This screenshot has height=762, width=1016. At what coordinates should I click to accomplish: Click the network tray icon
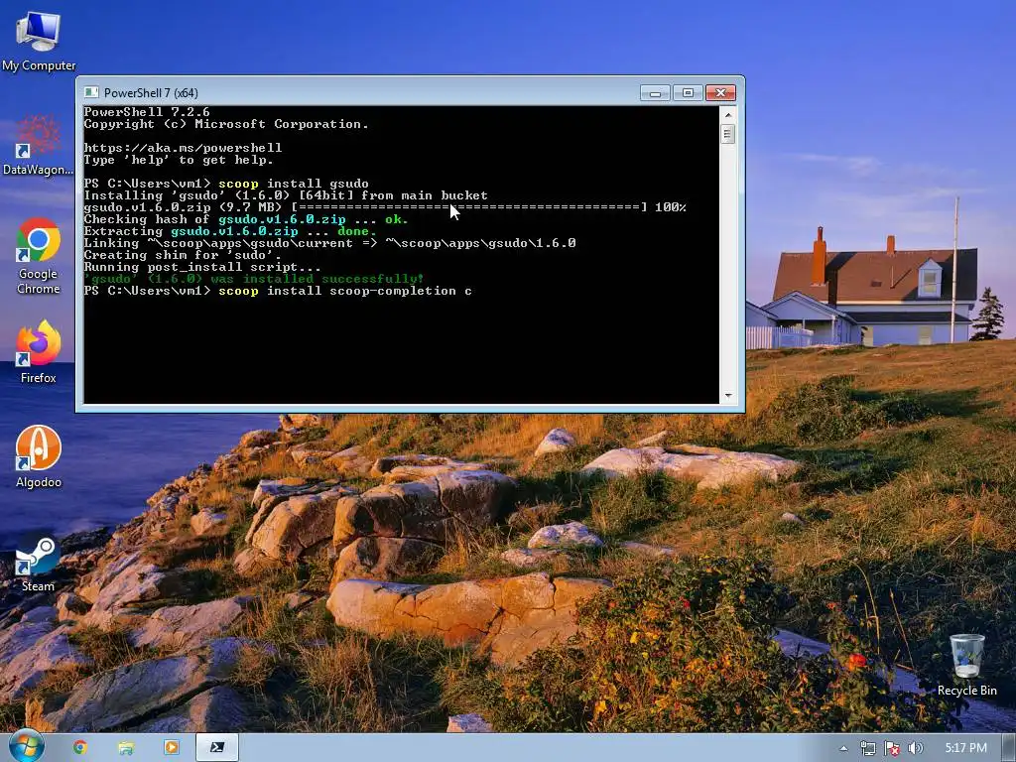(867, 748)
